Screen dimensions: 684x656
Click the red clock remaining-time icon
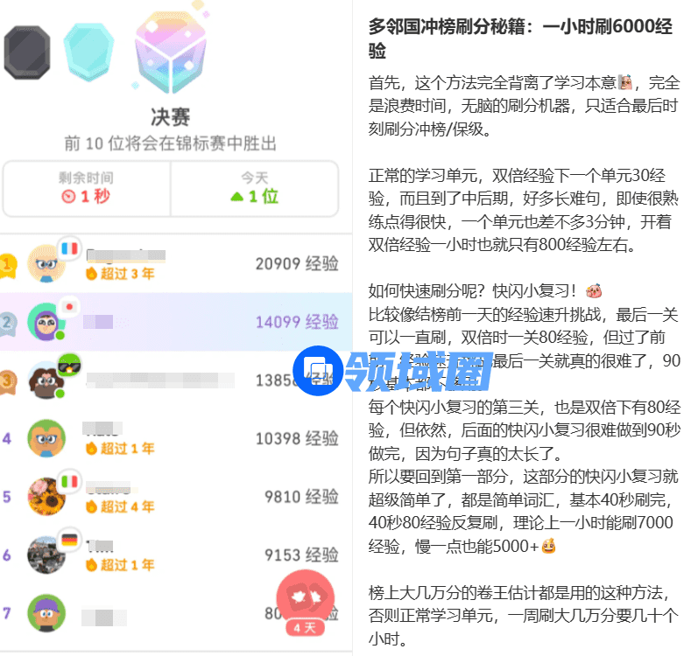click(x=68, y=197)
